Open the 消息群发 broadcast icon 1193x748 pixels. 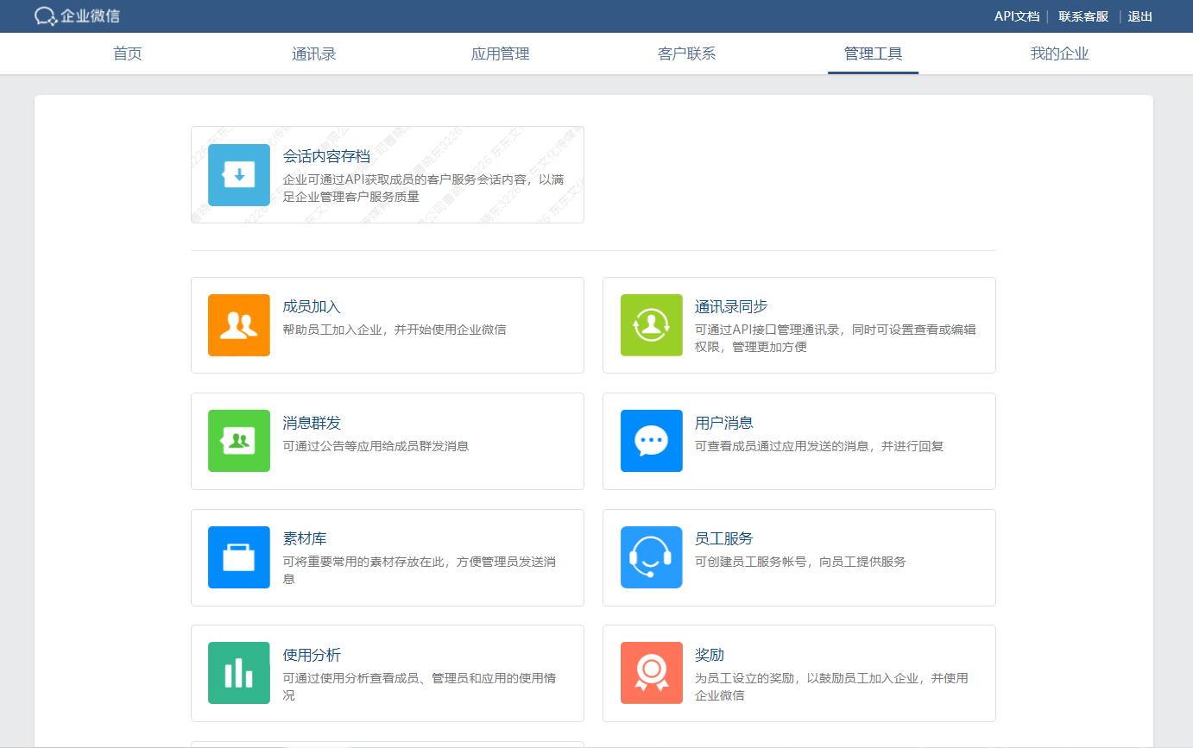tap(239, 441)
